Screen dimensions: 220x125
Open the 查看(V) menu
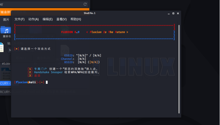(61, 19)
